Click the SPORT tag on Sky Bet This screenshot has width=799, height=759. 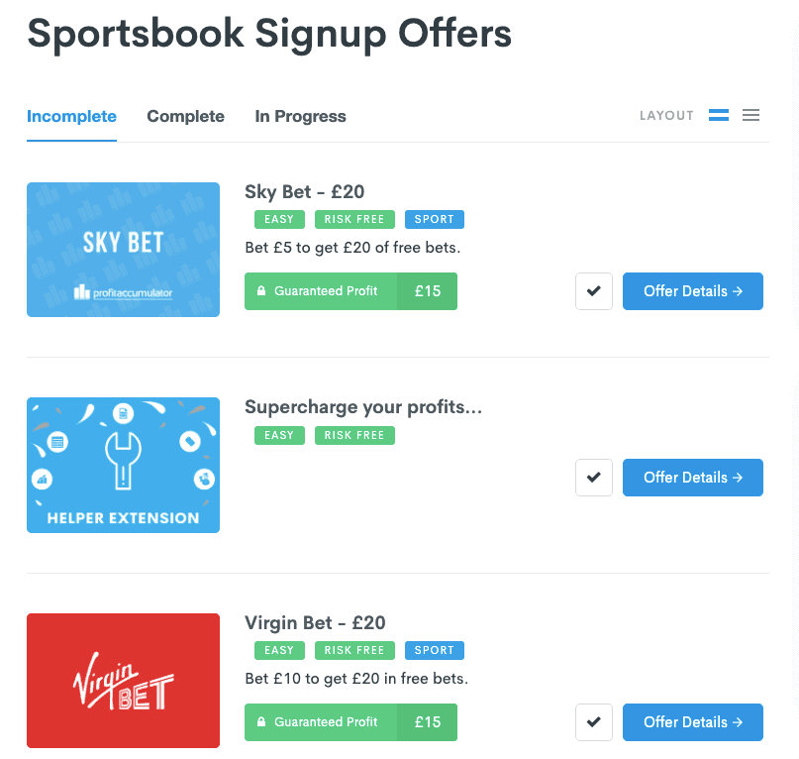435,219
